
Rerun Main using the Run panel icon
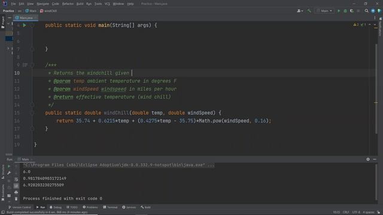coord(9,166)
